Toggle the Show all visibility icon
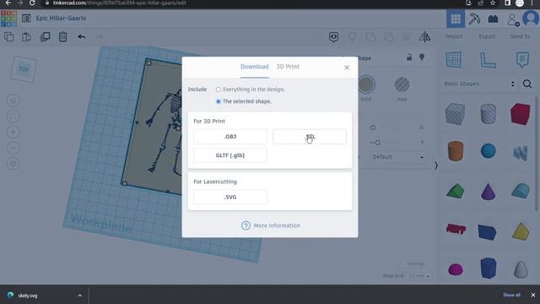 [x=333, y=37]
